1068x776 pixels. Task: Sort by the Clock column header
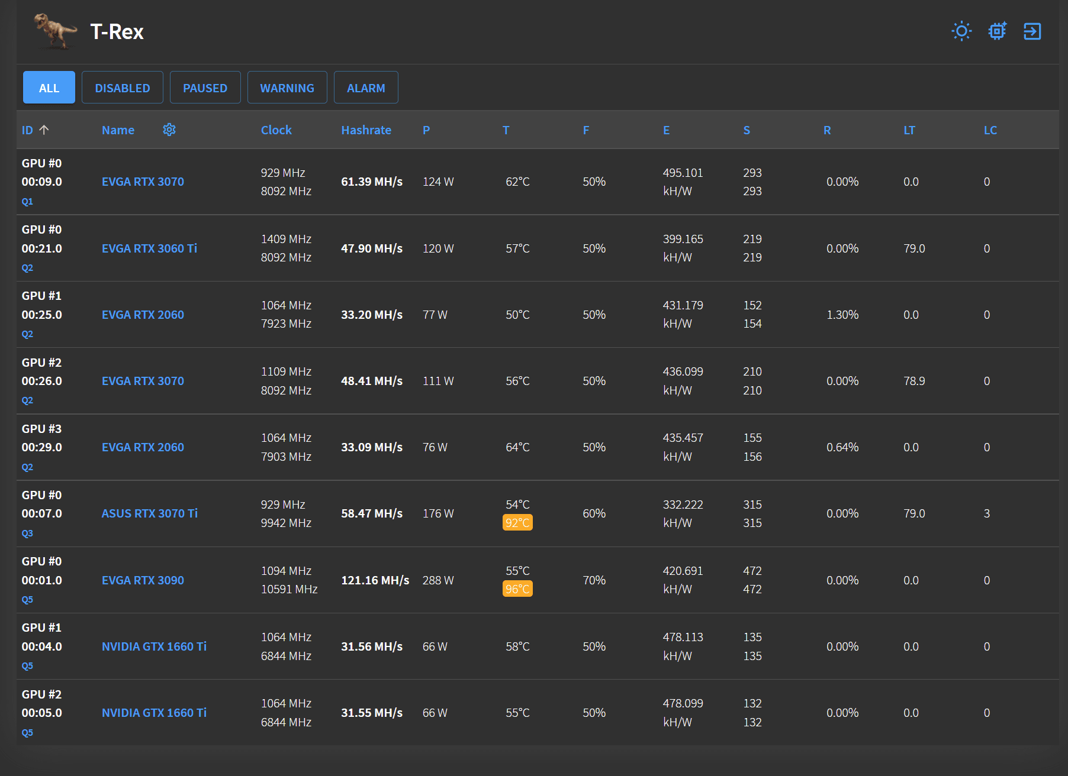coord(276,130)
